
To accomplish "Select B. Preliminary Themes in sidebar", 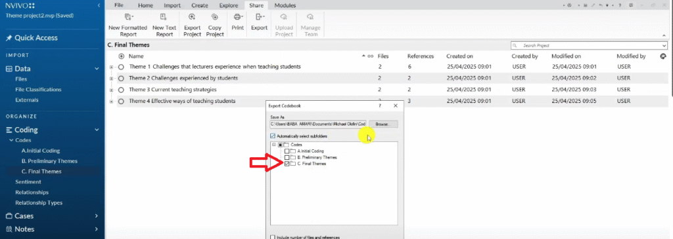I will click(x=49, y=161).
